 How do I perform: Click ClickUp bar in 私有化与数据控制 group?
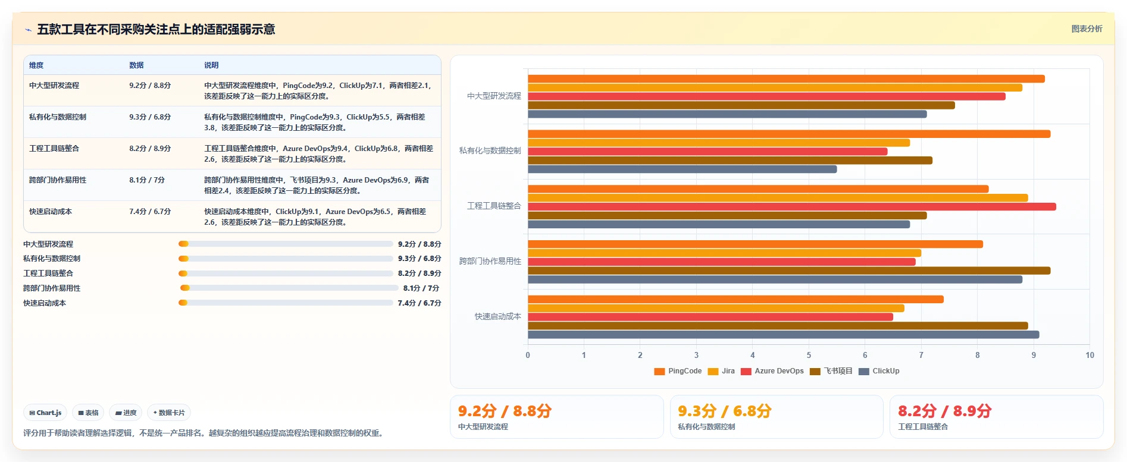pos(683,169)
